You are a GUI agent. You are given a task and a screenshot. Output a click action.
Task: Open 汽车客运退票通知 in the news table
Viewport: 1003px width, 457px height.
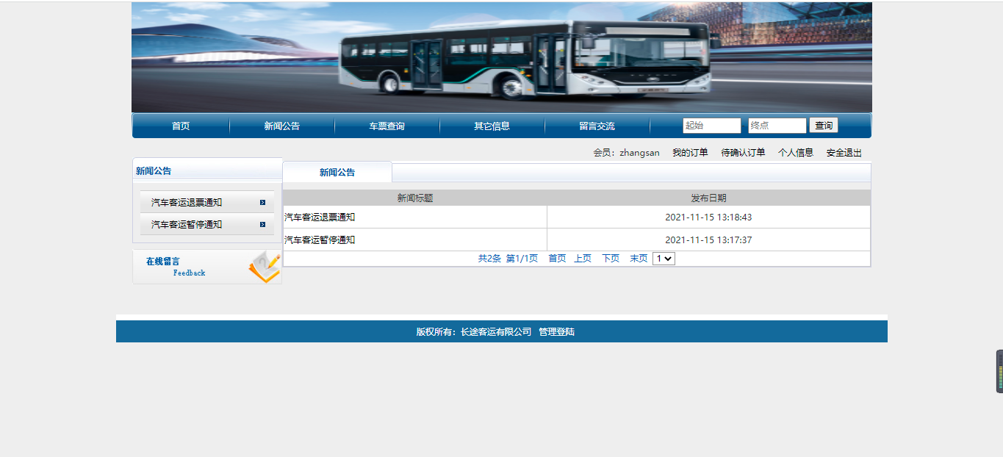point(320,217)
